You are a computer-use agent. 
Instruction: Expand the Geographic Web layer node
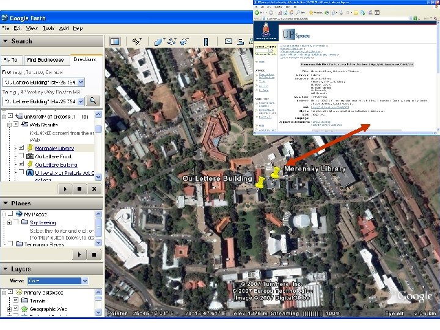tap(9, 309)
